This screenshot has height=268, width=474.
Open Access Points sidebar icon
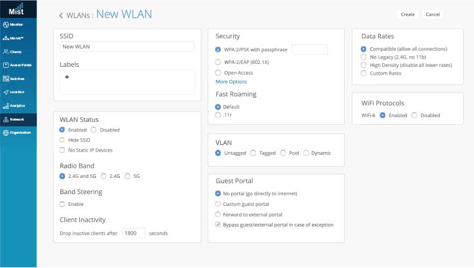point(5,65)
